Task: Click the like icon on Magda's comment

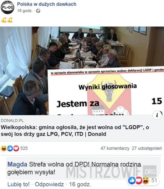Action: (x=132, y=180)
